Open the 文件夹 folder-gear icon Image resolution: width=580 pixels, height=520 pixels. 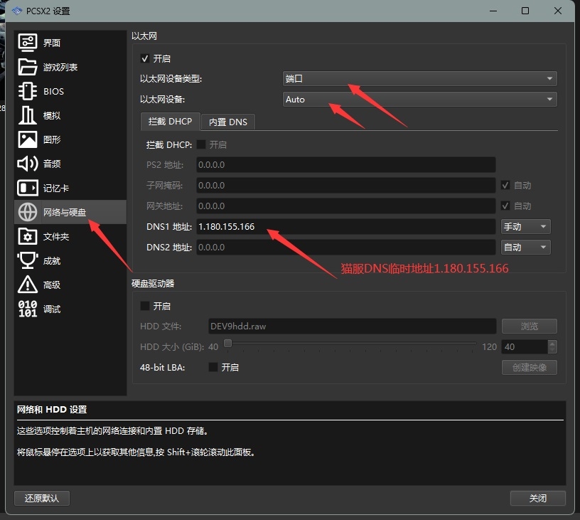coord(28,236)
